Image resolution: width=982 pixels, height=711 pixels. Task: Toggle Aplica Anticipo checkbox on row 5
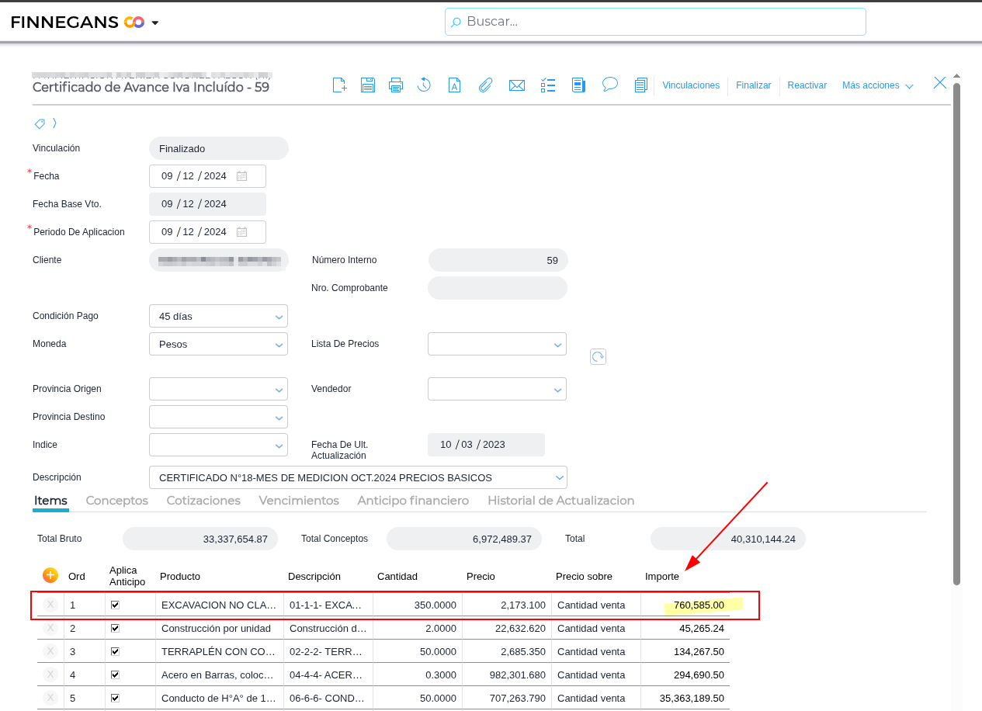(116, 698)
